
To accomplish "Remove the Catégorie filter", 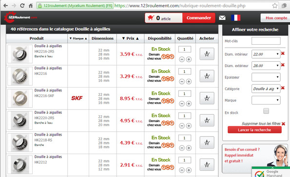I will click(x=283, y=88).
